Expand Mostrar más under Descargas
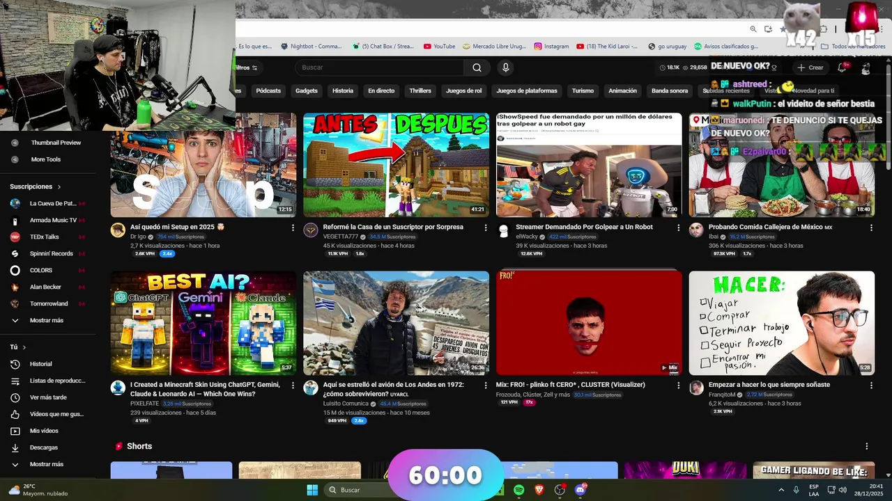The width and height of the screenshot is (892, 501). 47,464
